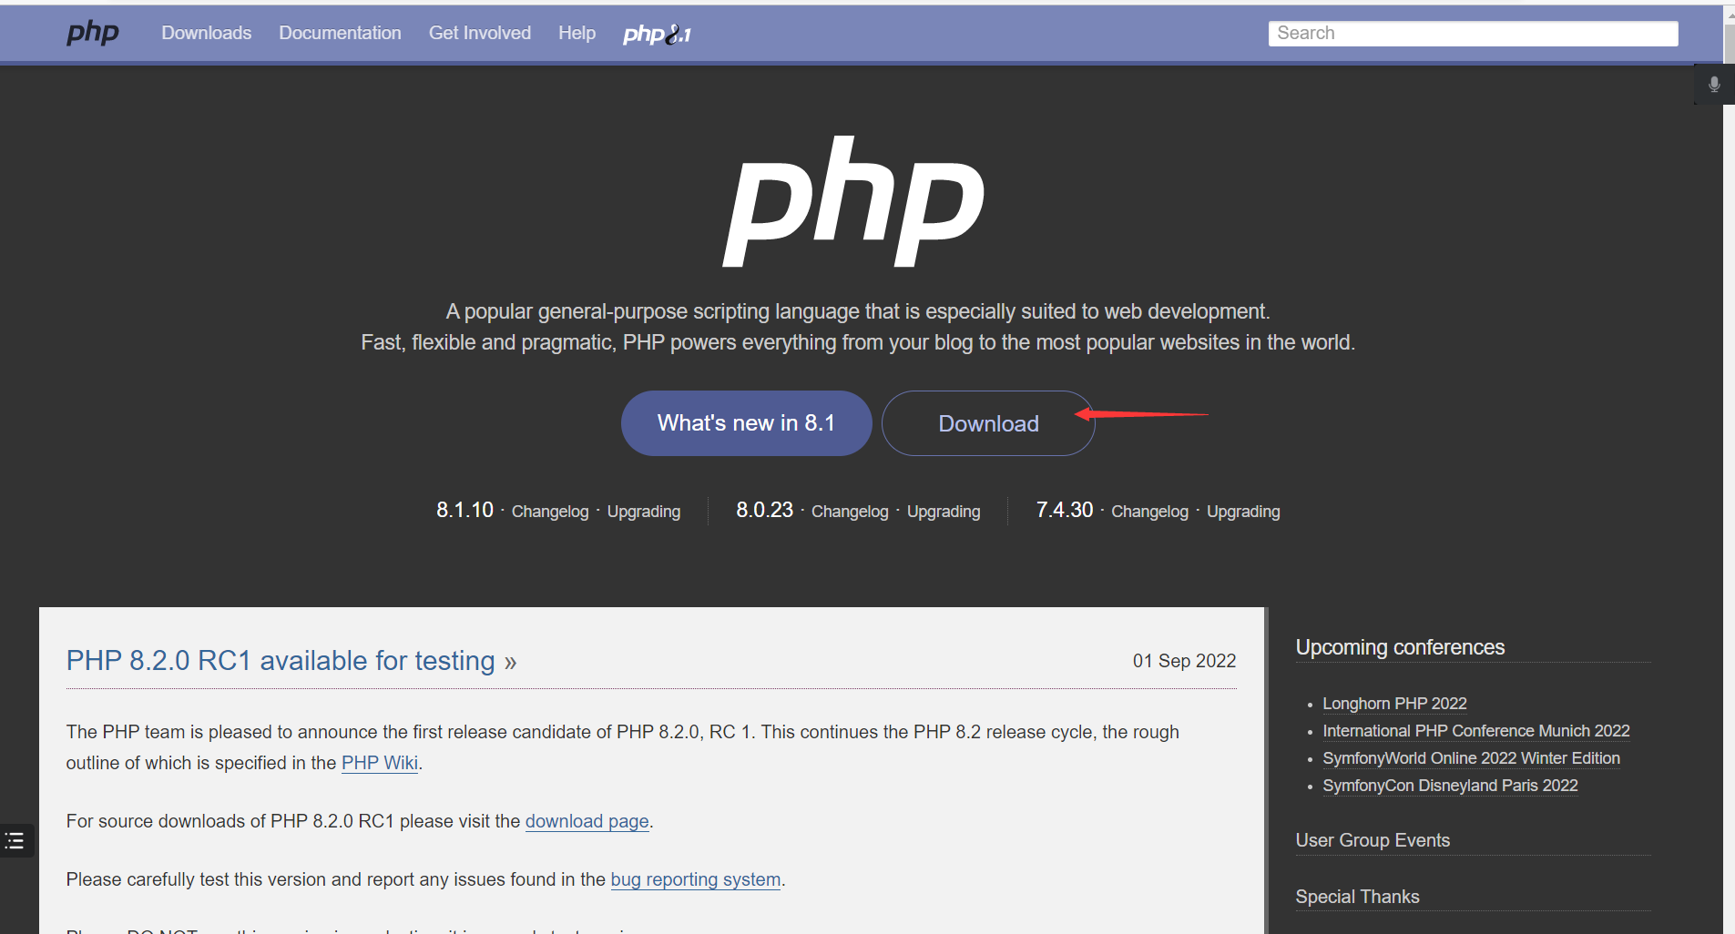View the Changelog for 8.0.23

850,512
